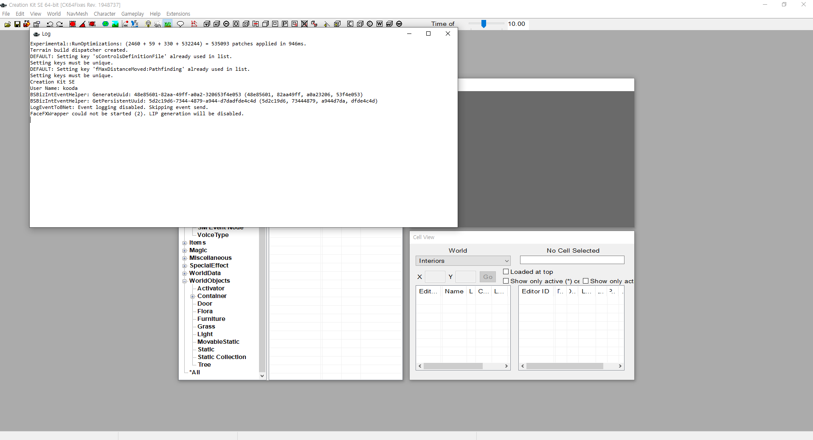Screen dimensions: 813x440
Task: Open the Extensions menu
Action: click(178, 14)
